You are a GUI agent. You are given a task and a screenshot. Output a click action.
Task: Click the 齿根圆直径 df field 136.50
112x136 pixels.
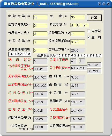(x=78, y=127)
